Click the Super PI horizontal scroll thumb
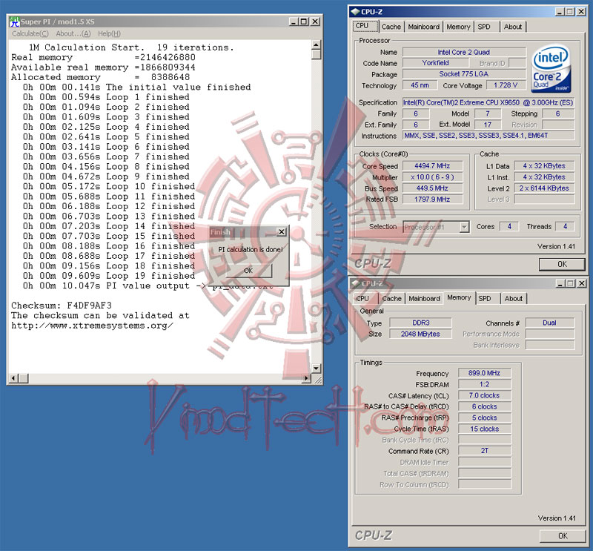Viewport: 593px width, 551px height. (x=24, y=377)
